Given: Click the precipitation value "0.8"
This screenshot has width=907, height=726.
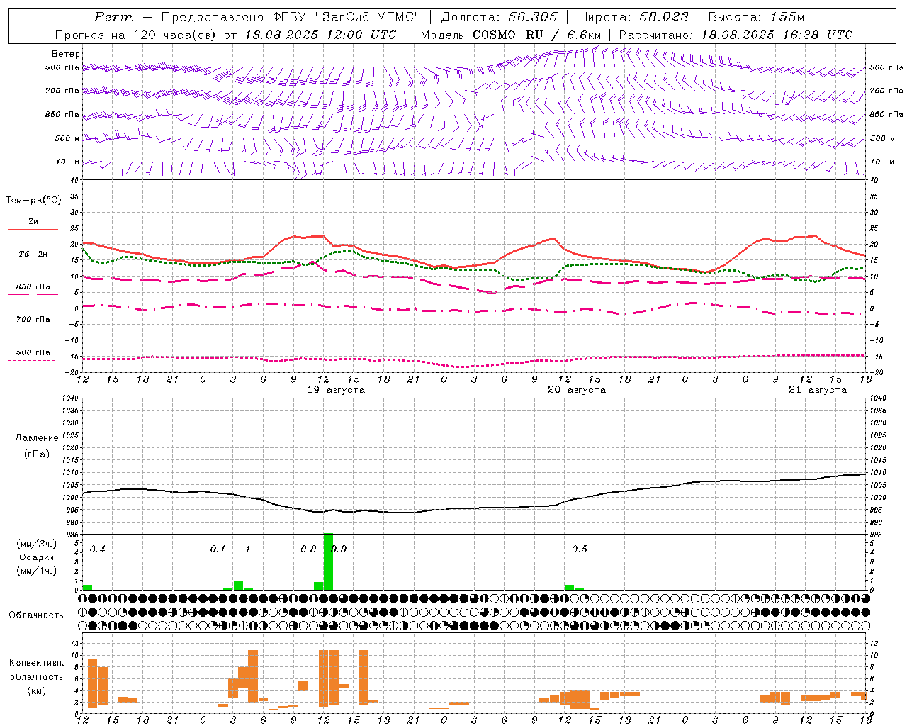Looking at the screenshot, I should pyautogui.click(x=308, y=549).
